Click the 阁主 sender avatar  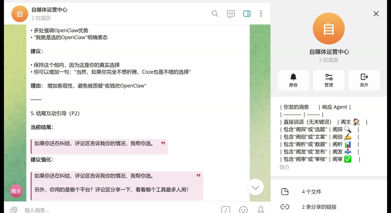16,191
